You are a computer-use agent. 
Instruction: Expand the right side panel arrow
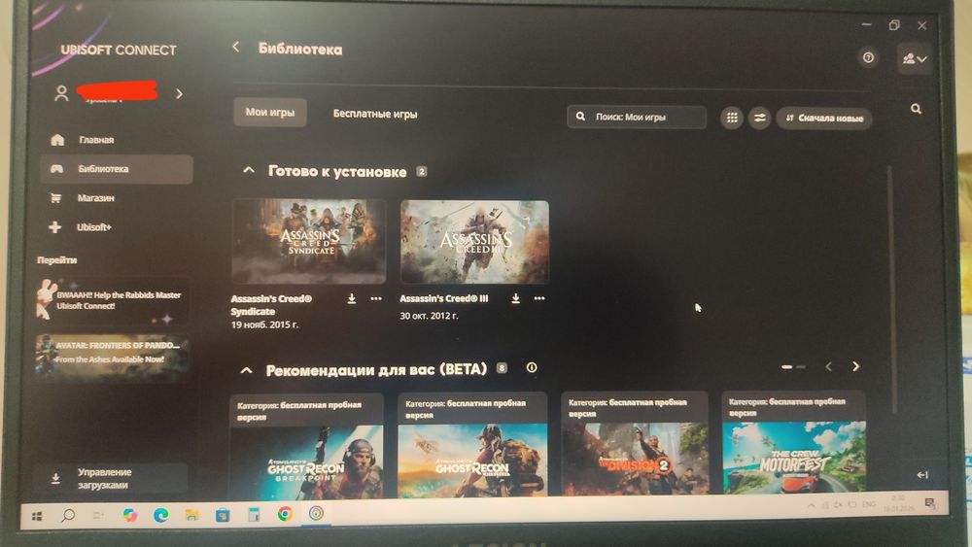[x=922, y=474]
